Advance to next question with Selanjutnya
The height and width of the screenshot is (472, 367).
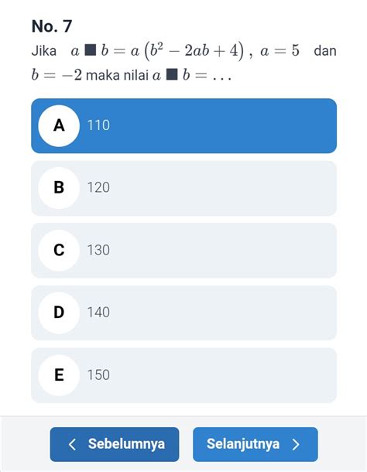[256, 444]
